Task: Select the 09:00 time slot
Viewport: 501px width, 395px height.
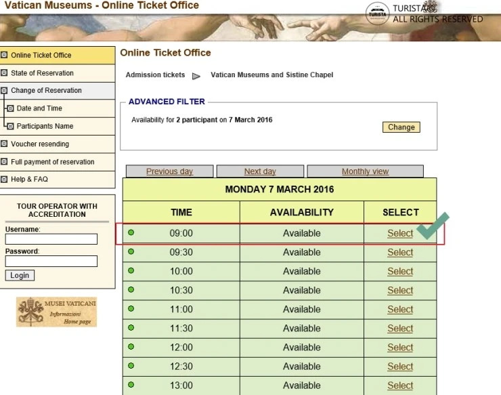Action: click(400, 233)
